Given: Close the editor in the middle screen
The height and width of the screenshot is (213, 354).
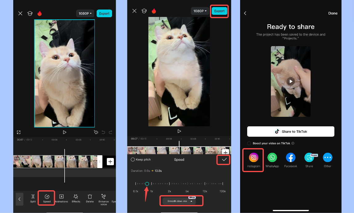Looking at the screenshot, I should pos(134,11).
